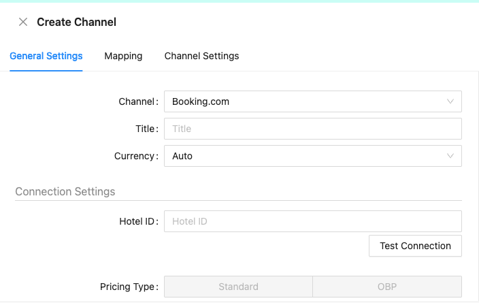Click the Connection Settings section heading

(x=65, y=191)
